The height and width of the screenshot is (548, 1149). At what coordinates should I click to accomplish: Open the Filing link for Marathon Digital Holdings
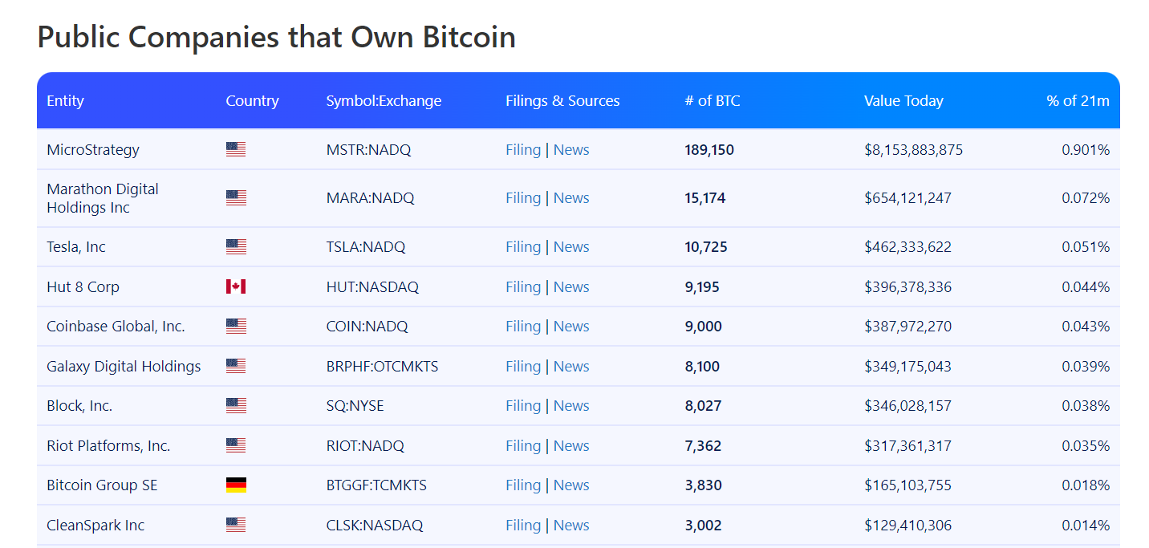523,198
